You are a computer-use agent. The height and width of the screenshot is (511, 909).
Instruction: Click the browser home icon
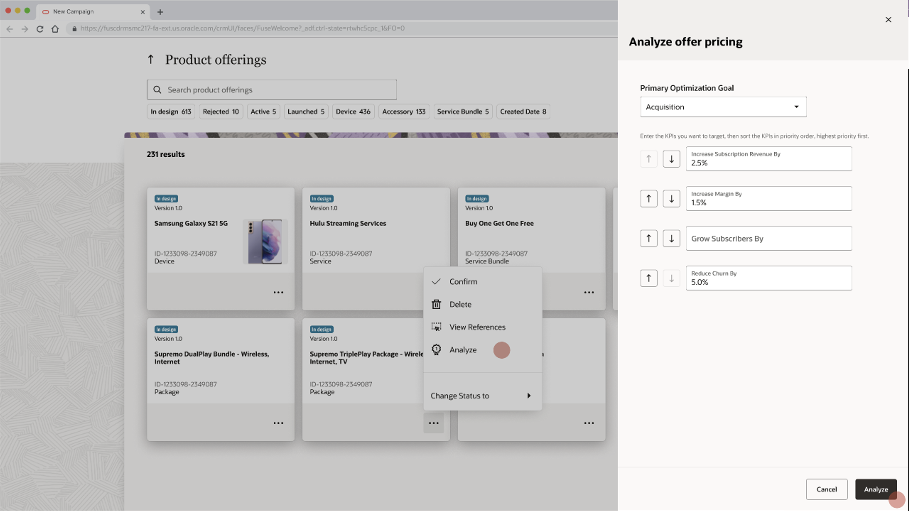(x=55, y=29)
